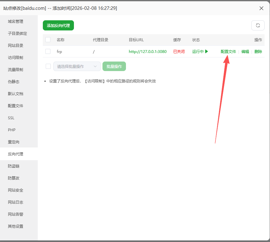
Task: Open the 网站日志 tab
Action: click(x=16, y=202)
